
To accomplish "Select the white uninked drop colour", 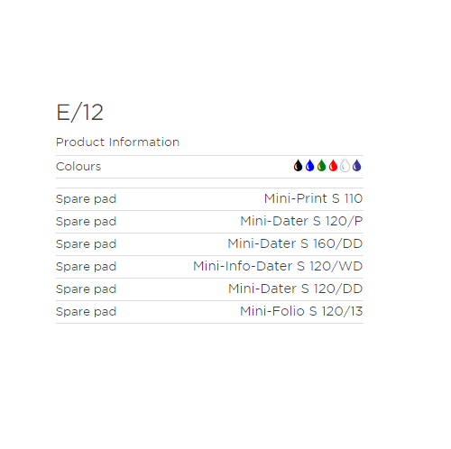I will [345, 166].
